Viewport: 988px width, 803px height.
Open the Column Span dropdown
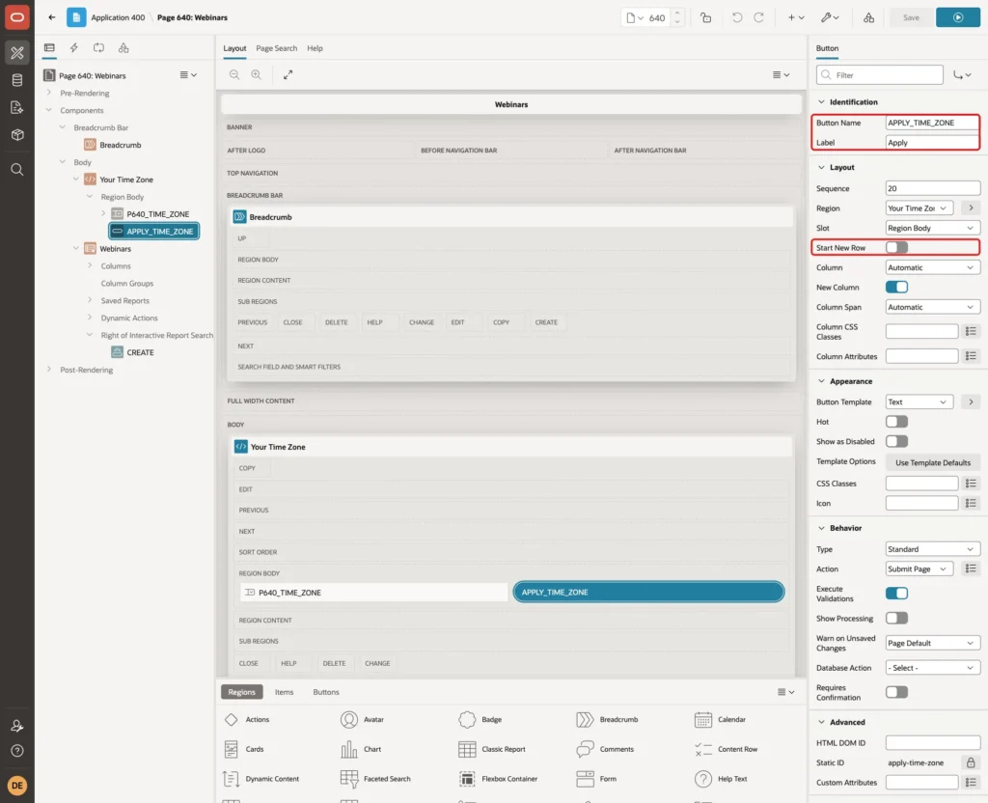(x=932, y=307)
